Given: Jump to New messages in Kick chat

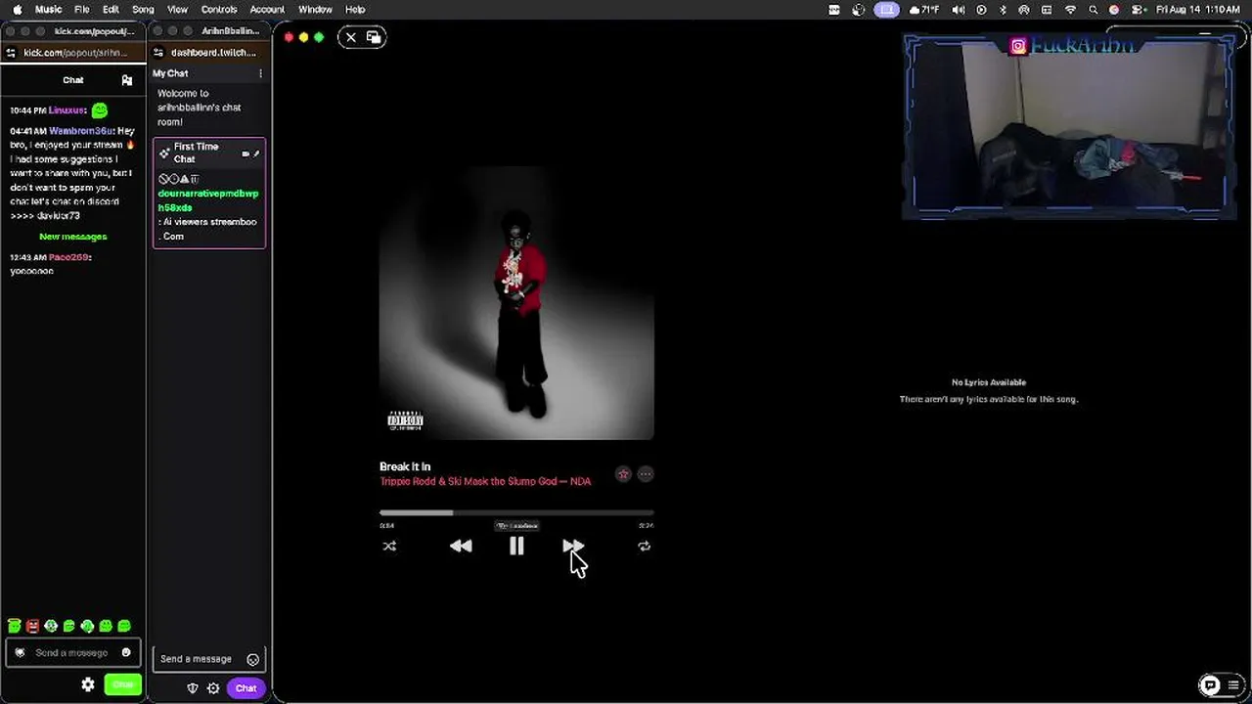Looking at the screenshot, I should coord(73,237).
